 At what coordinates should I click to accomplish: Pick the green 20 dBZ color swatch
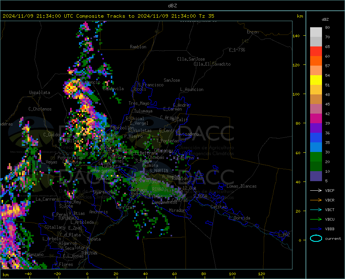pyautogui.click(x=316, y=157)
